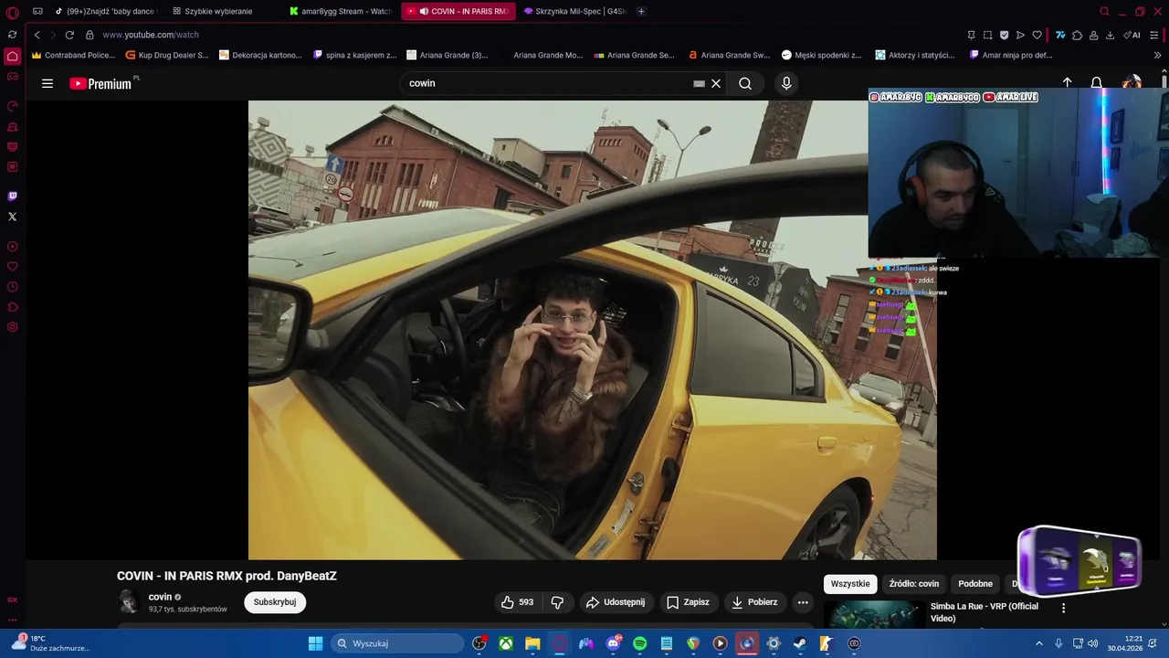Screen dimensions: 1169x658
Task: Open the YouTube hamburger guide menu
Action: (47, 83)
